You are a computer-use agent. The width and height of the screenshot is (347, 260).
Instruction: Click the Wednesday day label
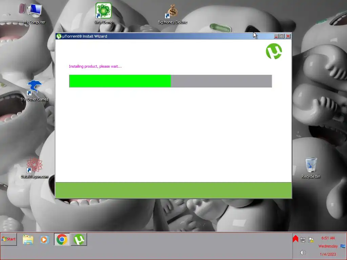pyautogui.click(x=328, y=246)
